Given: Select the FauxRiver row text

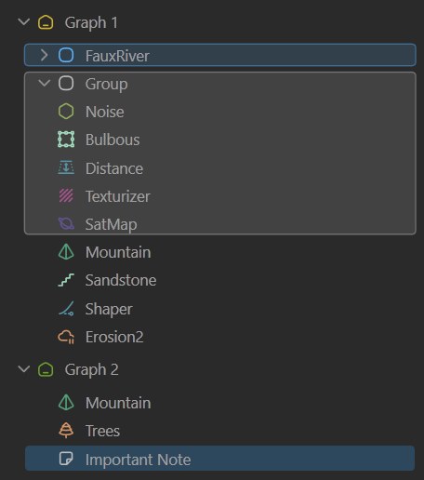Looking at the screenshot, I should click(117, 56).
